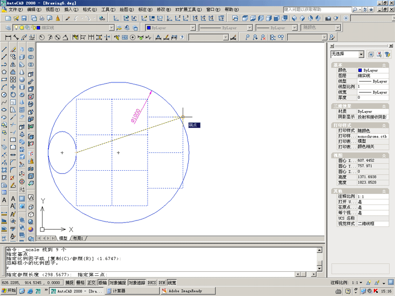395x296 pixels.
Task: Toggle 栅格 grid display in status bar
Action: 80,283
